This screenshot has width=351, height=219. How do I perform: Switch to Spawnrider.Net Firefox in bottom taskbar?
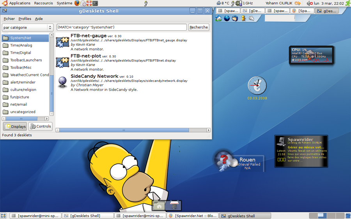(192, 216)
